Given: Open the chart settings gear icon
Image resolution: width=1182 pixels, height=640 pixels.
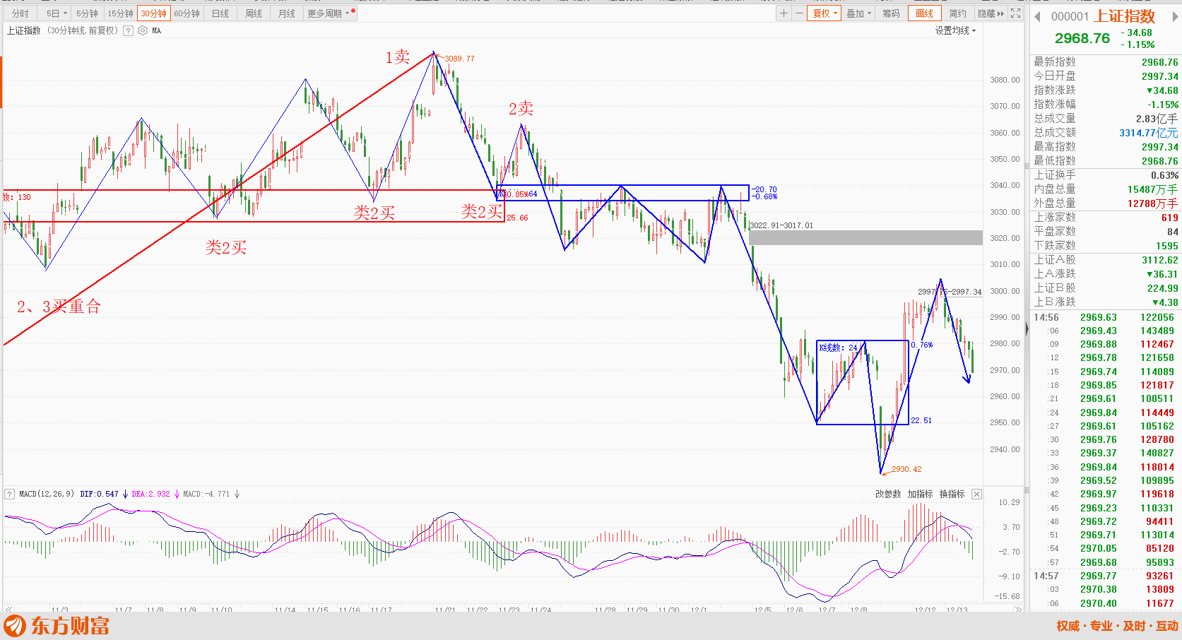Looking at the screenshot, I should tap(143, 30).
